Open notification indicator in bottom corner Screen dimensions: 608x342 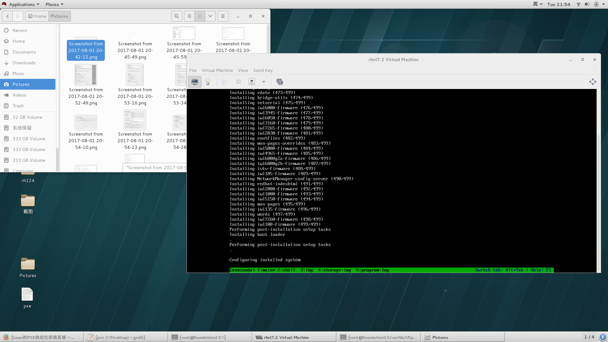[603, 337]
